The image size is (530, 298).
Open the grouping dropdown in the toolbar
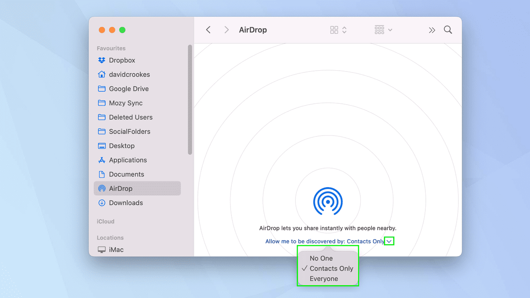382,30
